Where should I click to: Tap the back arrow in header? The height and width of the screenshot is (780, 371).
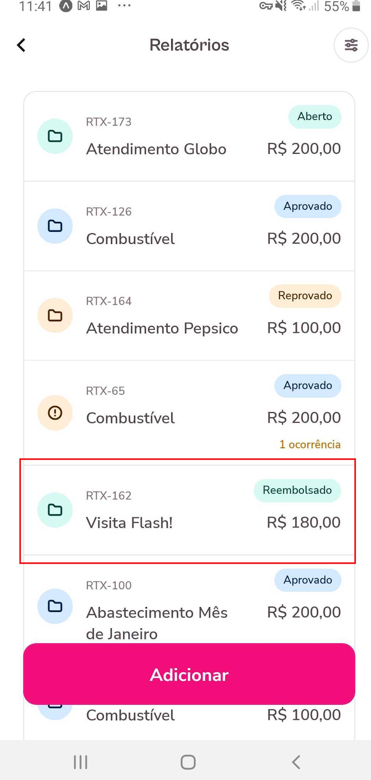(x=21, y=45)
